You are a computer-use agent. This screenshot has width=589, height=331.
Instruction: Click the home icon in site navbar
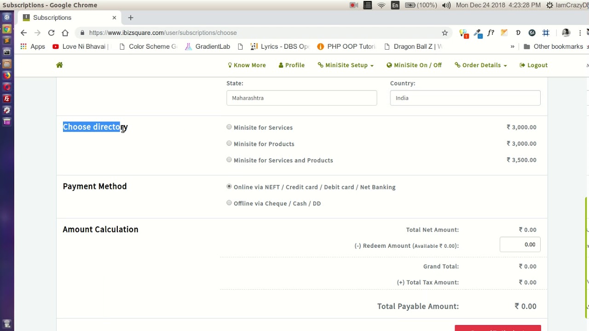(59, 65)
